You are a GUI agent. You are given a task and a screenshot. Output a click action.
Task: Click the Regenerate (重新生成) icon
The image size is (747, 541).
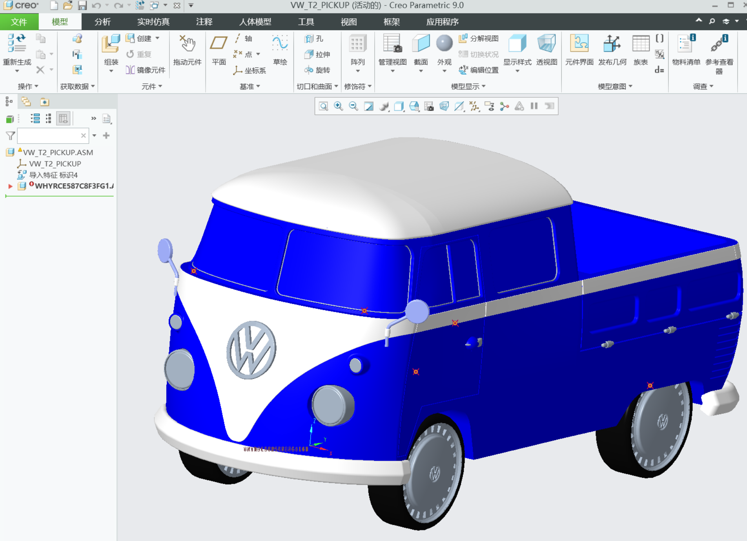[17, 43]
